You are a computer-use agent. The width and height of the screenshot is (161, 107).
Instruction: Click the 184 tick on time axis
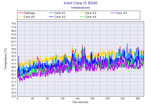pos(78,98)
